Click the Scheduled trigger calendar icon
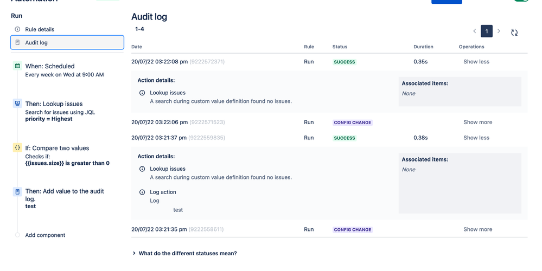 [17, 66]
